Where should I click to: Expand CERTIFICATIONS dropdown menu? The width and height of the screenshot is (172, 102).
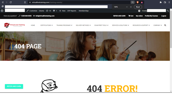[x=46, y=25]
